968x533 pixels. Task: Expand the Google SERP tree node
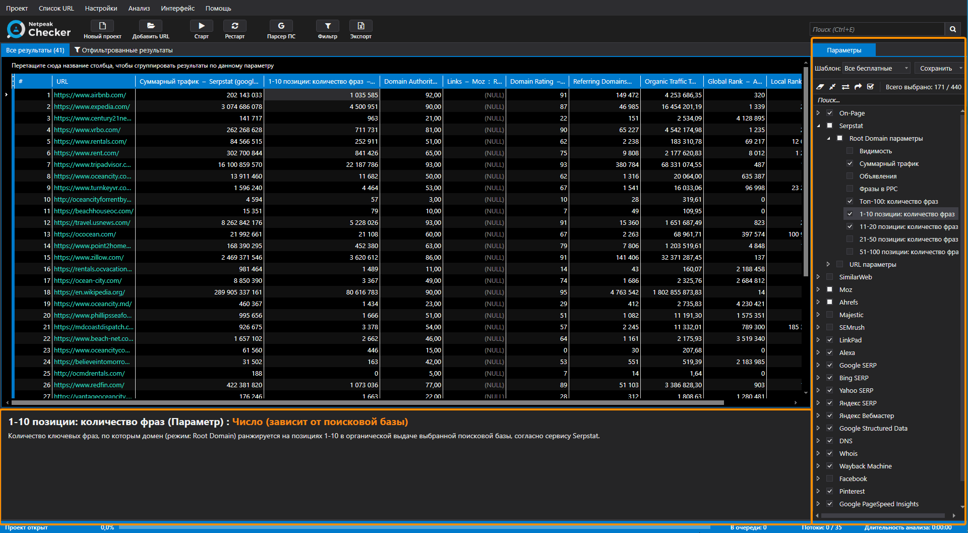click(818, 365)
